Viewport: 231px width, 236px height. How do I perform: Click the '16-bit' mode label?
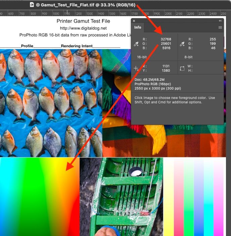[x=142, y=57]
